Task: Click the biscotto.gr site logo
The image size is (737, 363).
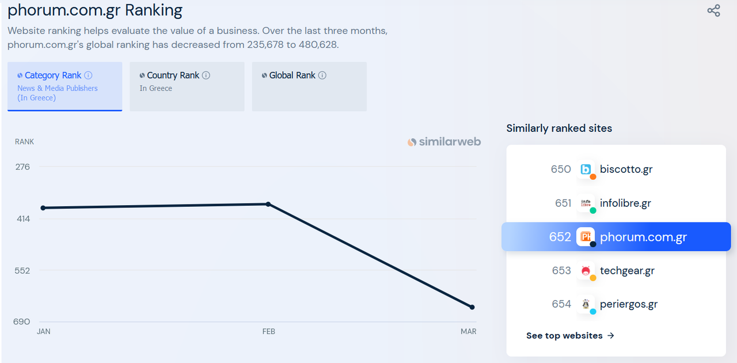Action: coord(586,169)
